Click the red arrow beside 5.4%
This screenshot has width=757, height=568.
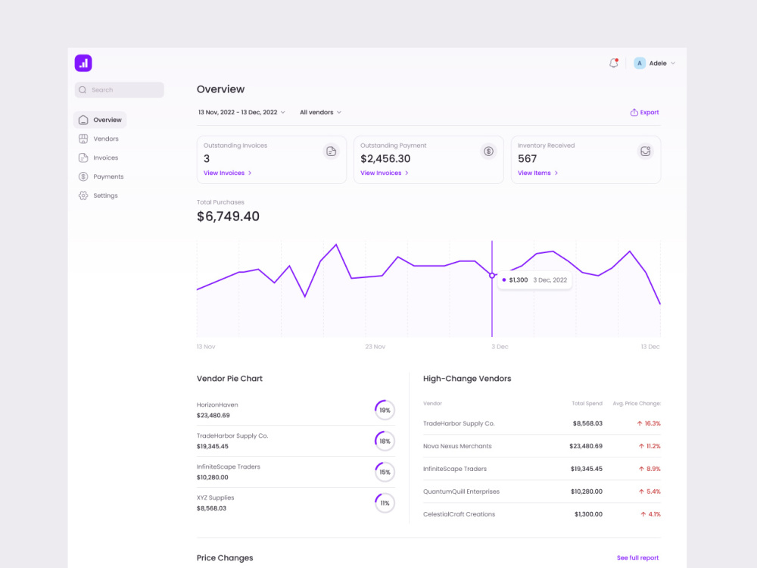coord(641,492)
